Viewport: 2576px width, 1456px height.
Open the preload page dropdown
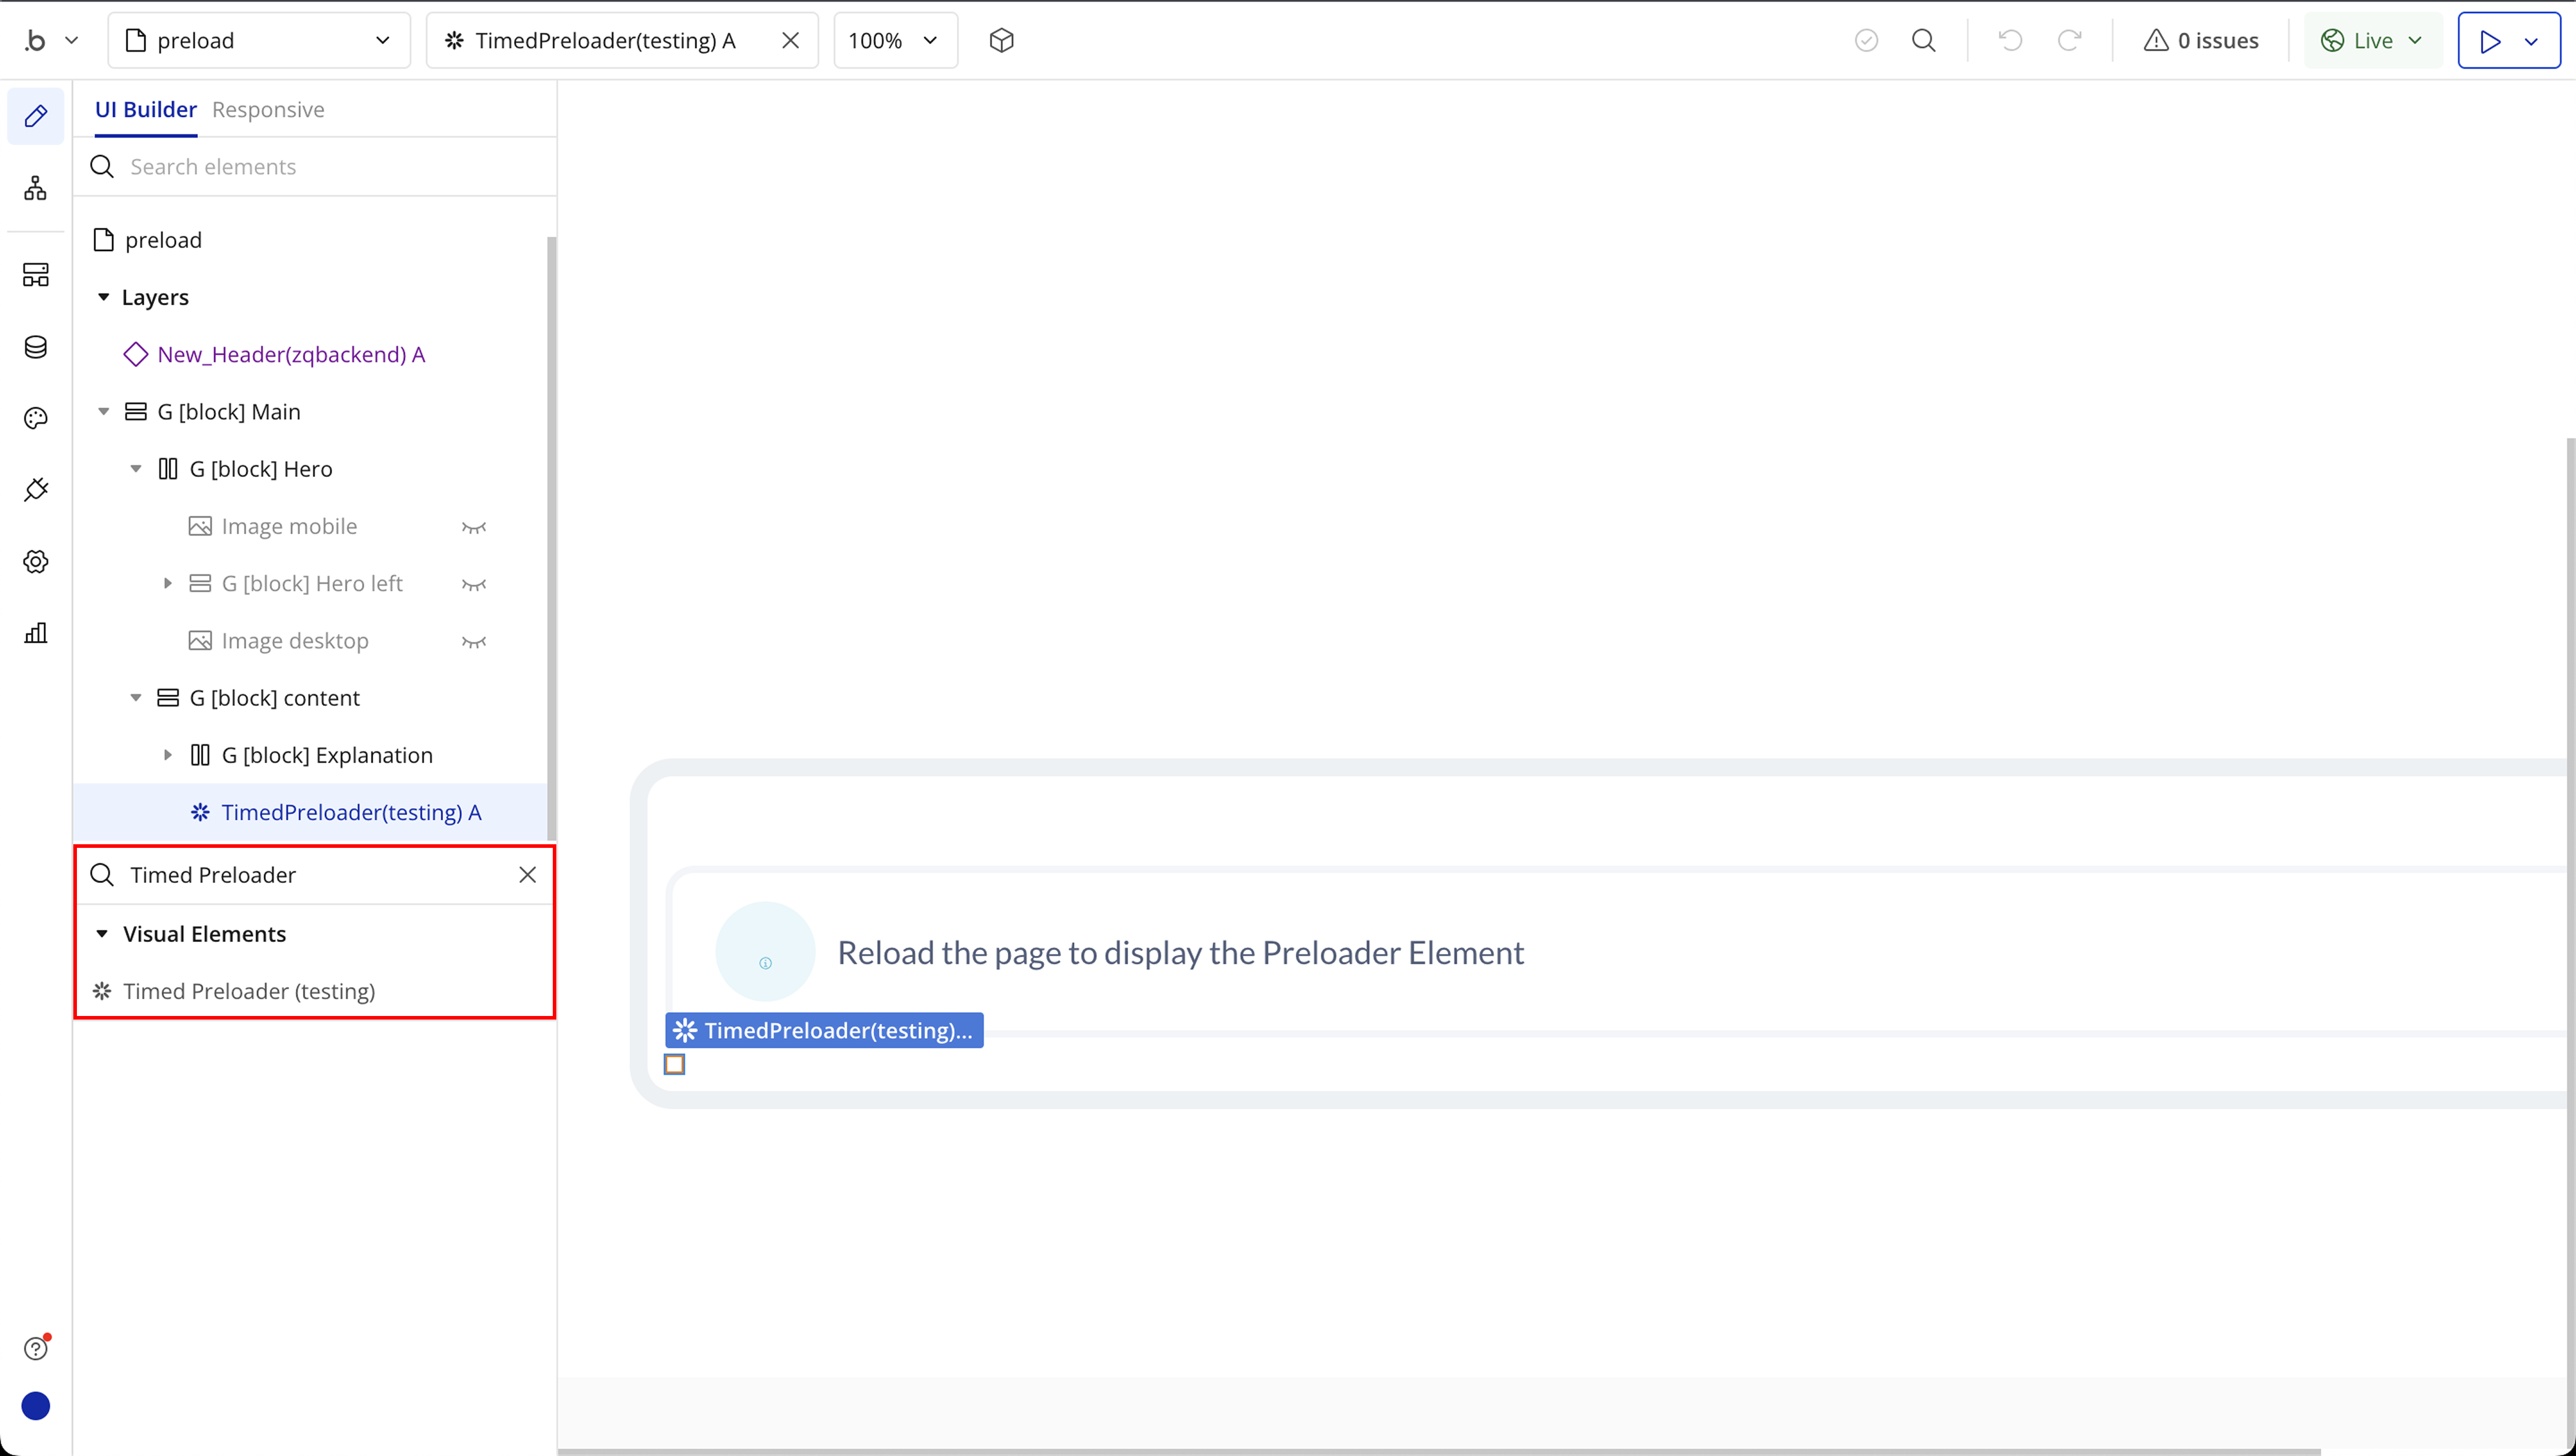pyautogui.click(x=258, y=40)
